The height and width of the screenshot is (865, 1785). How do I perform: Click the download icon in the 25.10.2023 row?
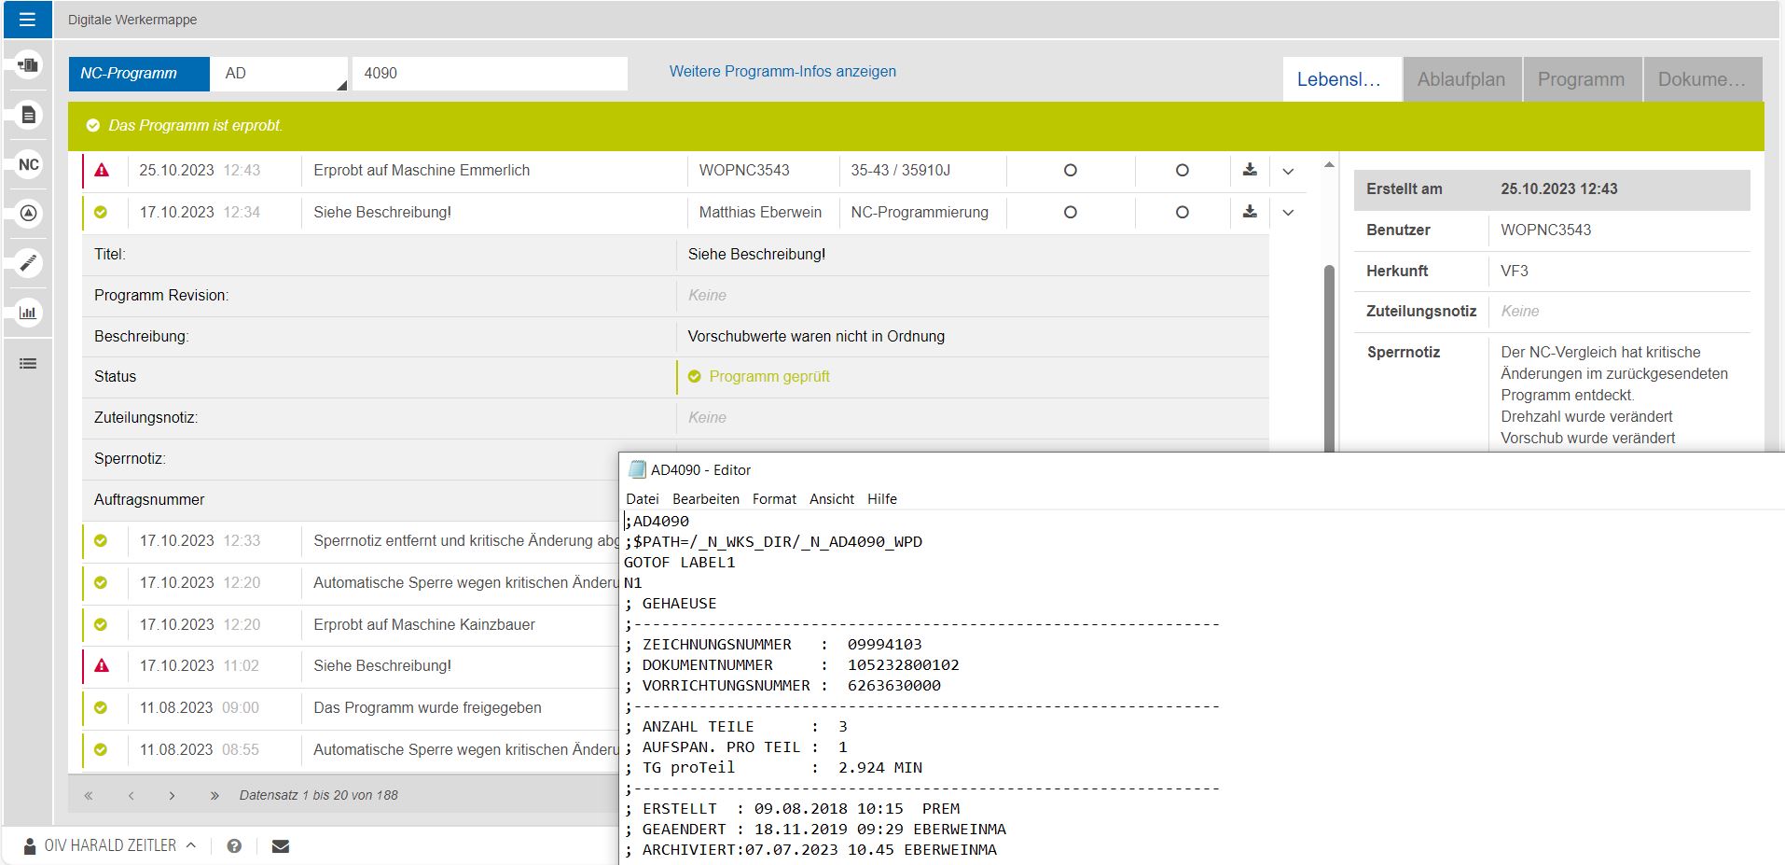coord(1250,171)
